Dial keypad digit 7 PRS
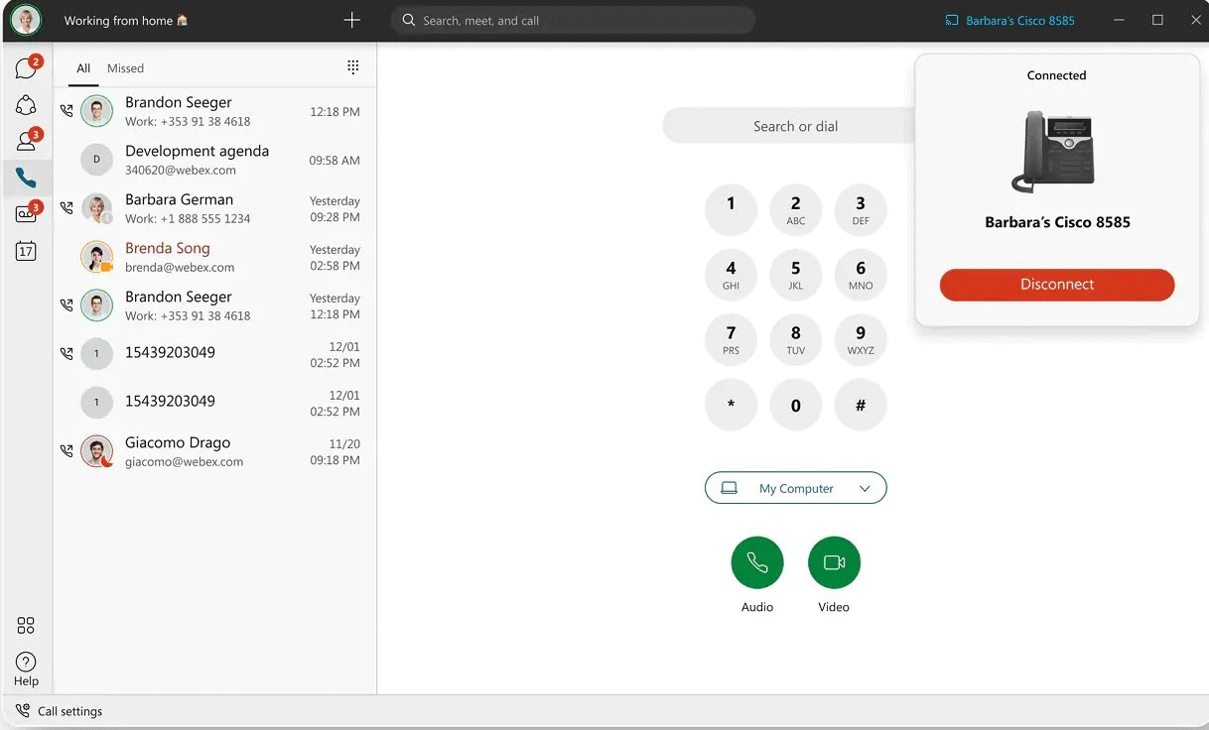This screenshot has width=1209, height=730. click(731, 339)
